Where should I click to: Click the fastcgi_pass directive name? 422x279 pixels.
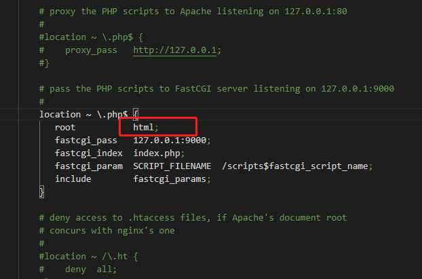point(86,141)
